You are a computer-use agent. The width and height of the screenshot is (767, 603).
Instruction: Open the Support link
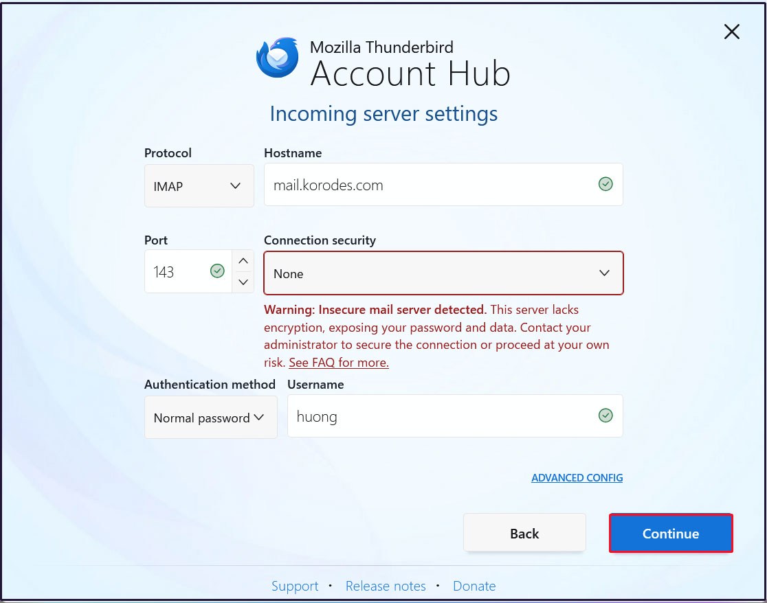[x=294, y=586]
